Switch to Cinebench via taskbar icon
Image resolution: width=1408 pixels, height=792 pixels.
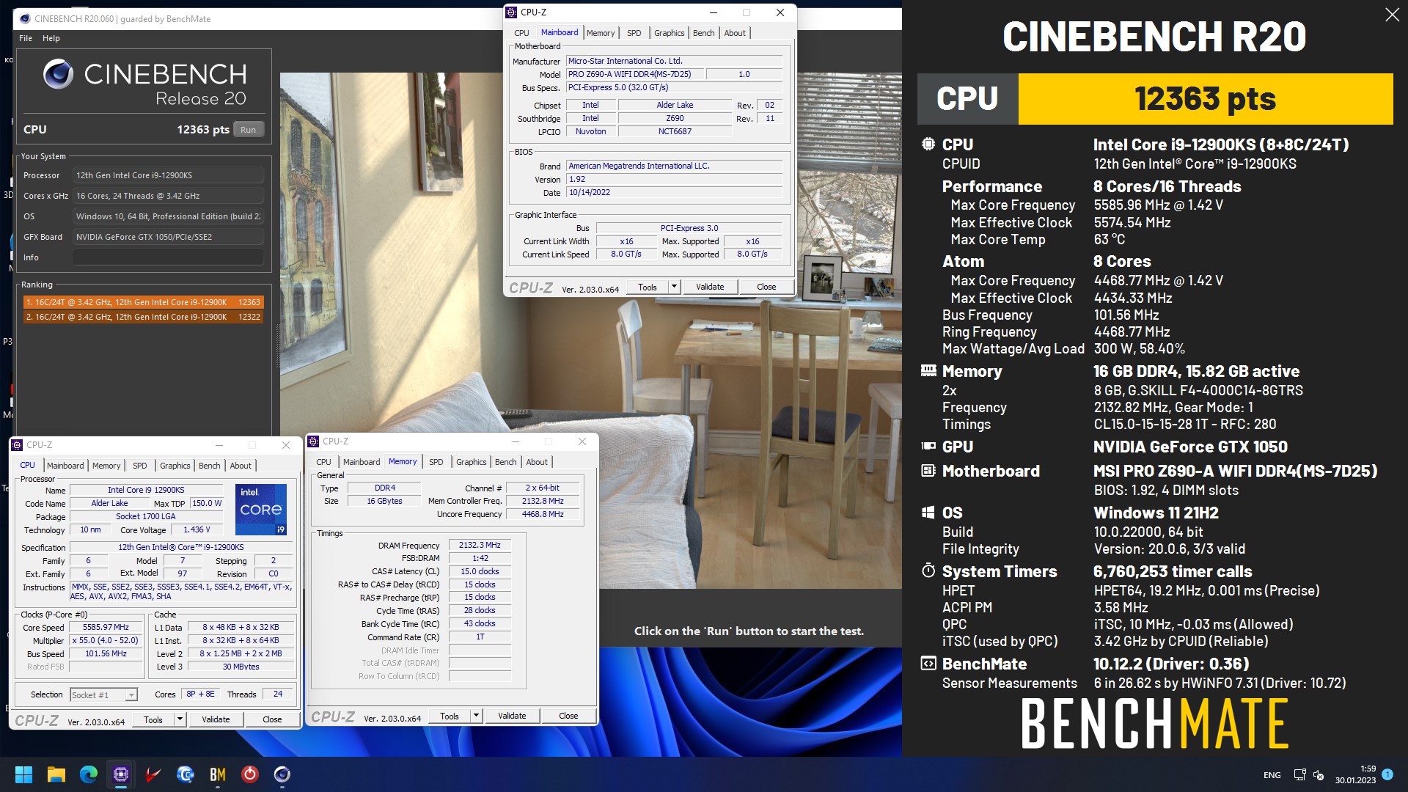point(282,774)
